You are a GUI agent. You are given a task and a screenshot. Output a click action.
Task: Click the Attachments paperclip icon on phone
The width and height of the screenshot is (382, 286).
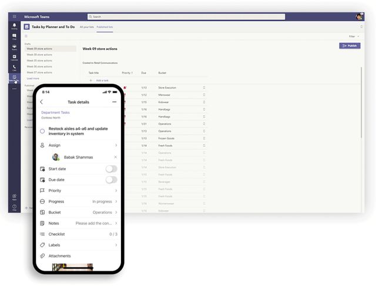[x=42, y=256]
